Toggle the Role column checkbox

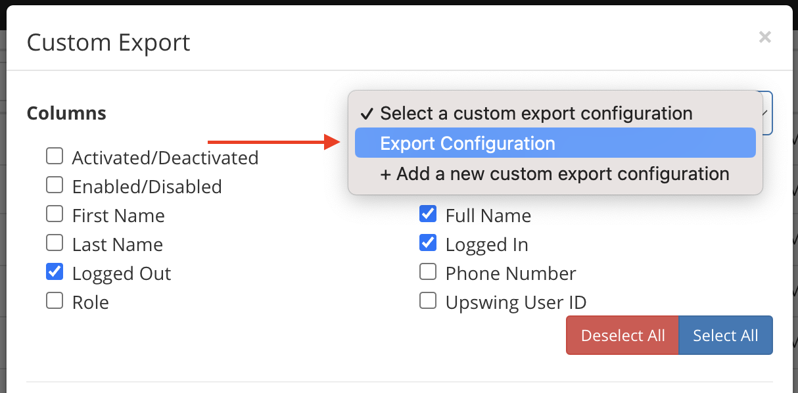tap(55, 300)
